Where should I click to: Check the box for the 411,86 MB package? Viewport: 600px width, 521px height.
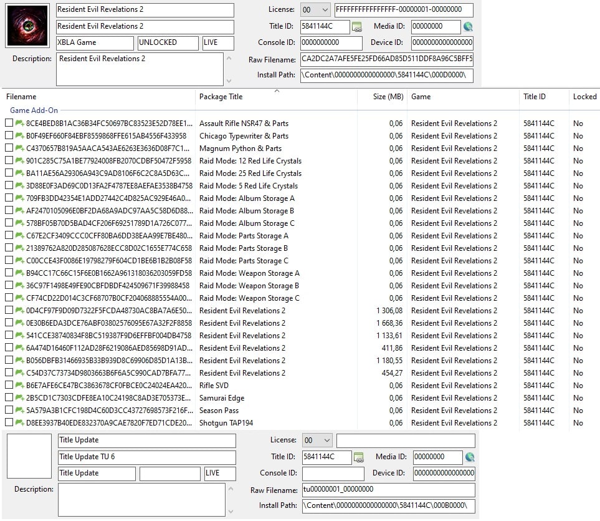[x=9, y=347]
